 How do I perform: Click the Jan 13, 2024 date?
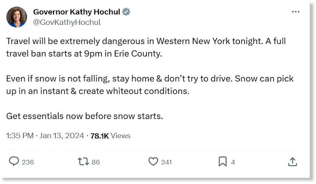pyautogui.click(x=62, y=135)
